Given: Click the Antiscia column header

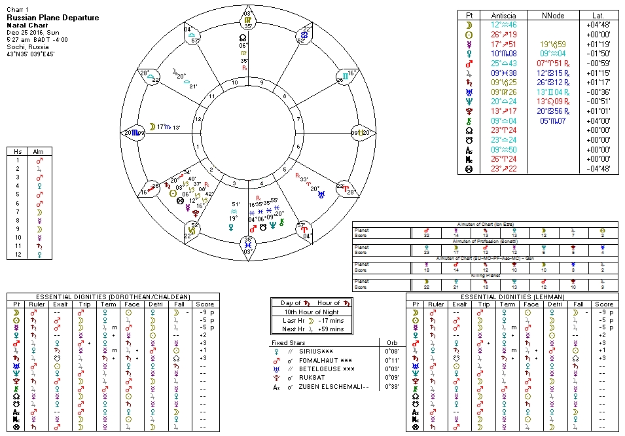Looking at the screenshot, I should [x=499, y=14].
